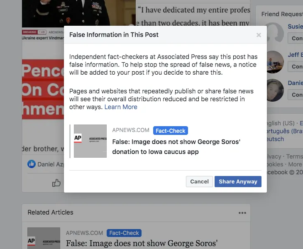Select English (US) language link
The image size is (303, 249).
[x=281, y=123]
